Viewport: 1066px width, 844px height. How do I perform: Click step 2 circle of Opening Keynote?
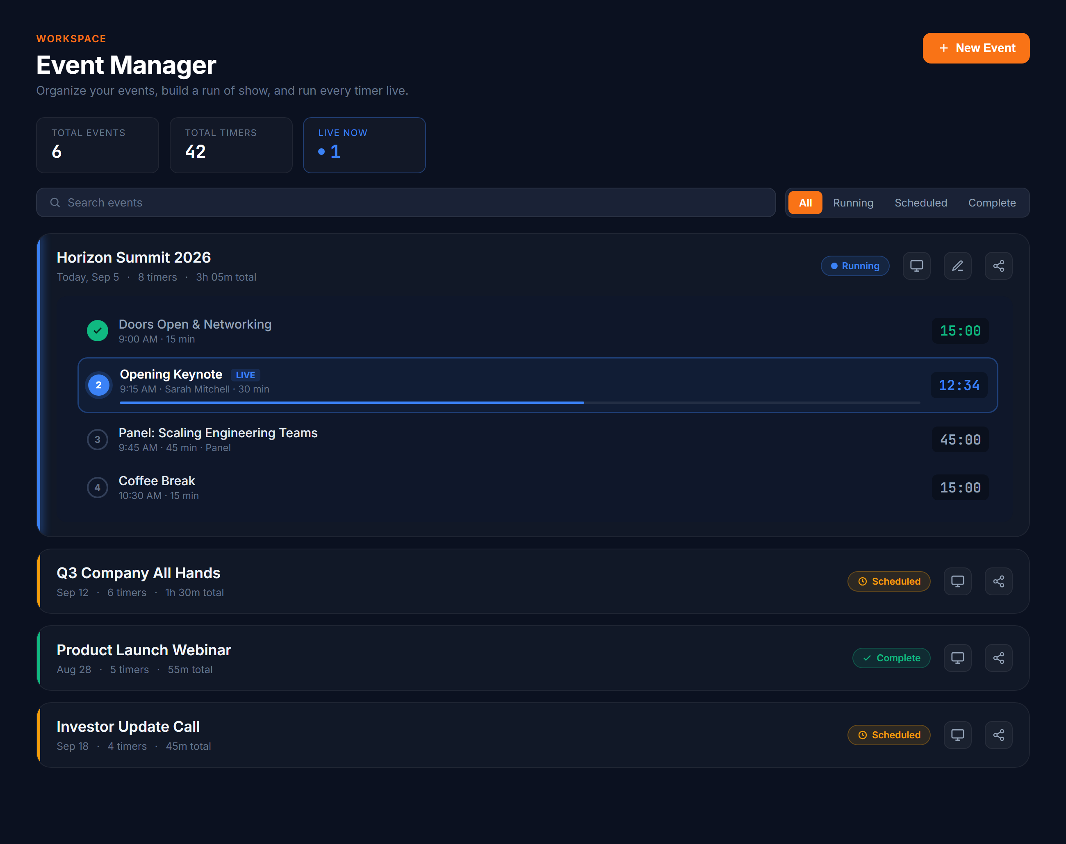click(98, 385)
